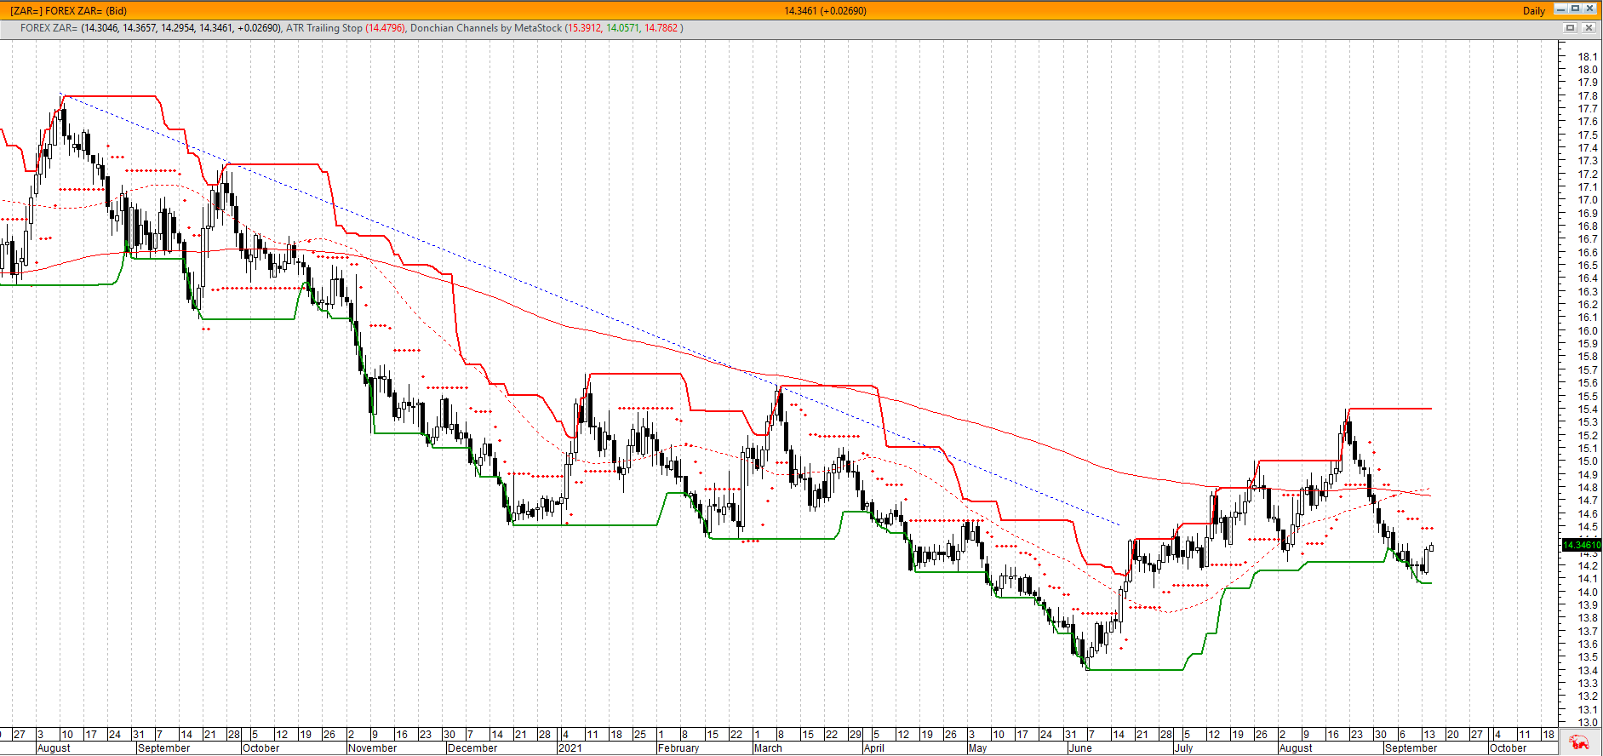This screenshot has height=756, width=1603.
Task: Close the inner chart pane
Action: coord(1589,28)
